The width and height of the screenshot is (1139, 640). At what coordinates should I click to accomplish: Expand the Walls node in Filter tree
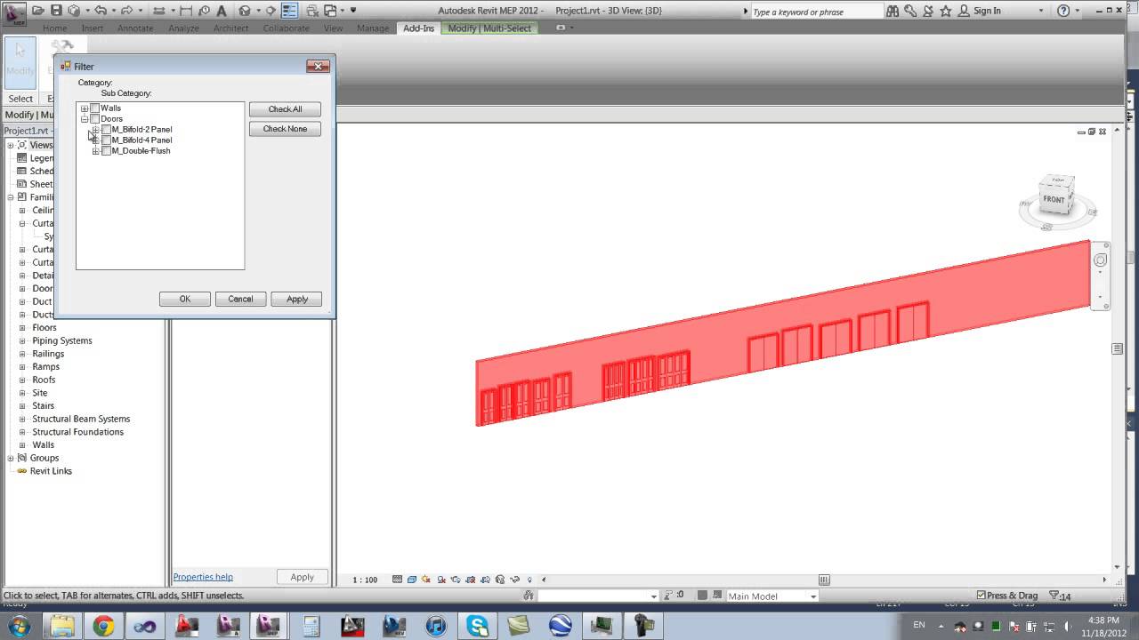coord(85,108)
